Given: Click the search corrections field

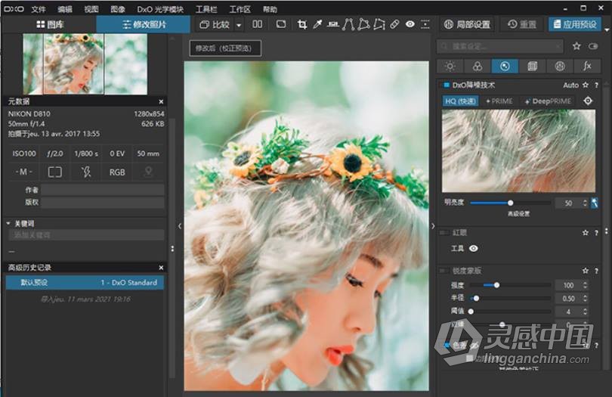Looking at the screenshot, I should (x=500, y=46).
